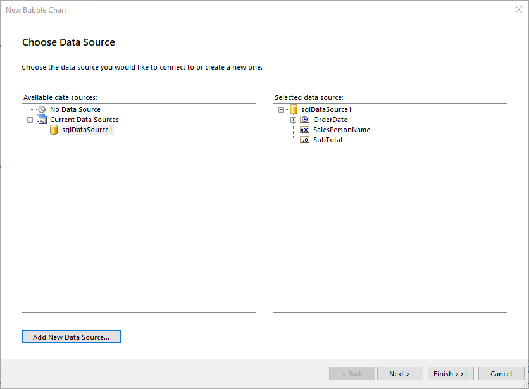
Task: Choose Current Data Sources in the left tree
Action: (84, 120)
